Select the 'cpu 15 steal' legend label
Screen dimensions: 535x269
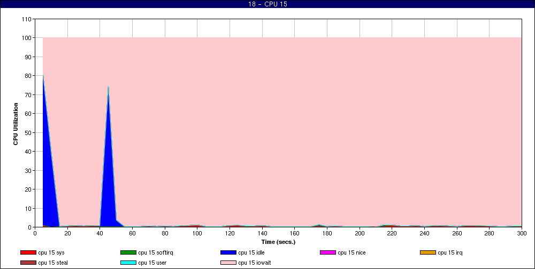53,263
